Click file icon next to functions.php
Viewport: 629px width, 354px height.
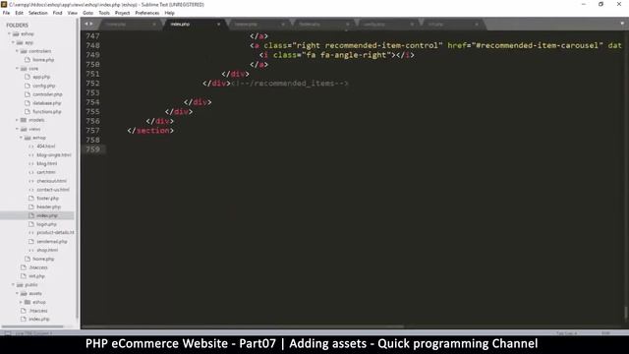(x=28, y=111)
